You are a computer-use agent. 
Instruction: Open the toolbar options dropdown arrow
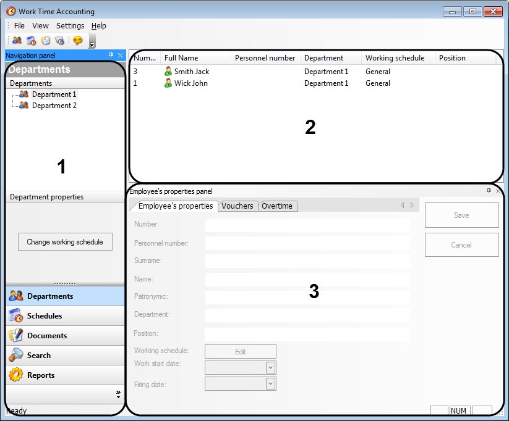92,43
